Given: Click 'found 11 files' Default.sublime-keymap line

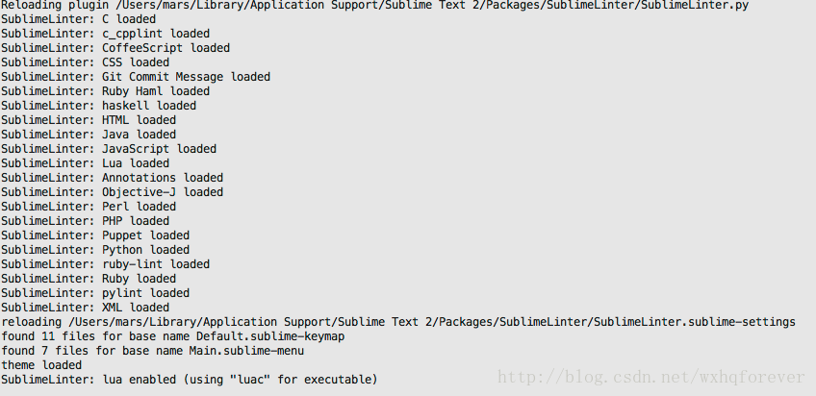Looking at the screenshot, I should (x=173, y=336).
